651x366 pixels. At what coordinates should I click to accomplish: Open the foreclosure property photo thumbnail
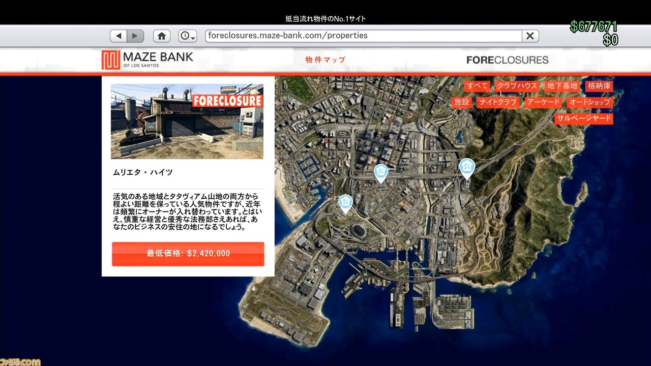pyautogui.click(x=187, y=121)
